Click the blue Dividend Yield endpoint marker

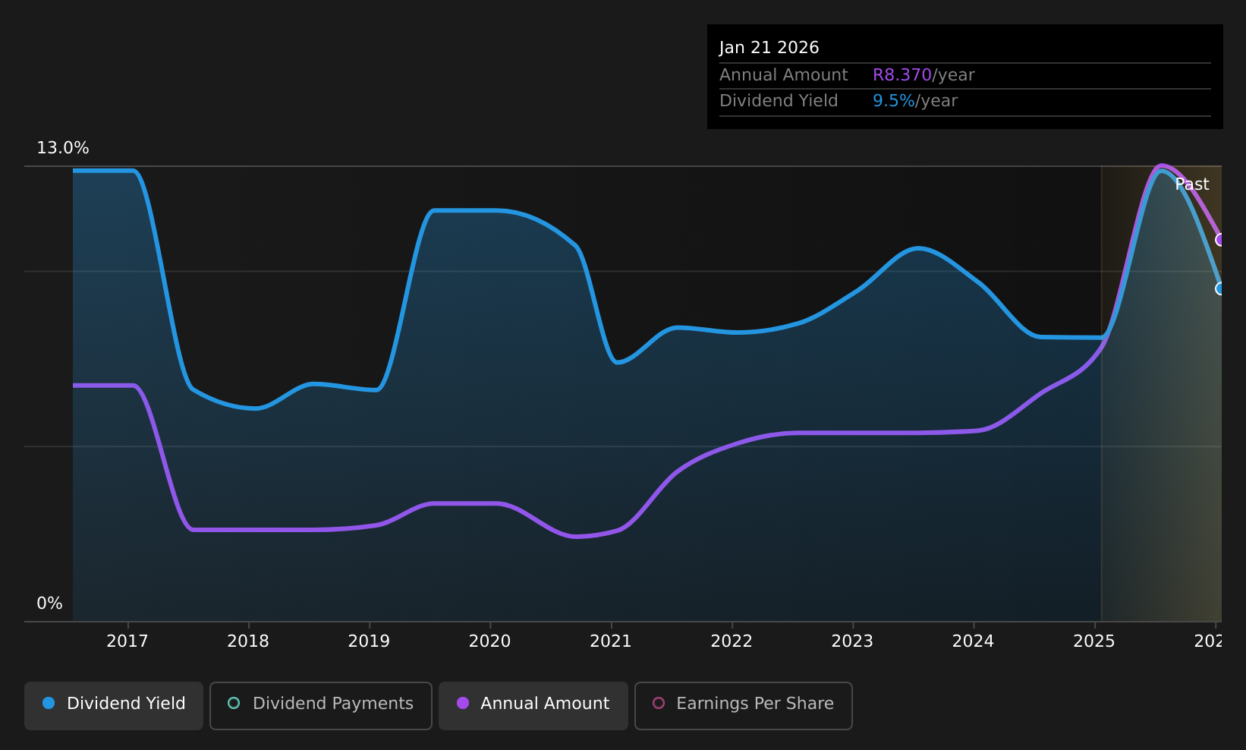[1219, 288]
